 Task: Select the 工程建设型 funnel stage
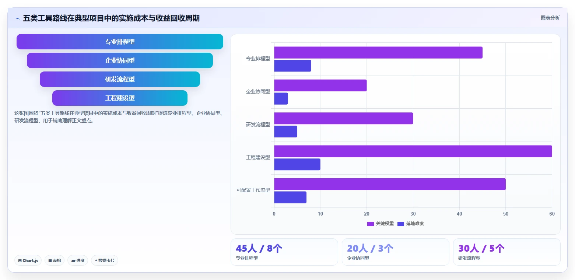tap(120, 98)
